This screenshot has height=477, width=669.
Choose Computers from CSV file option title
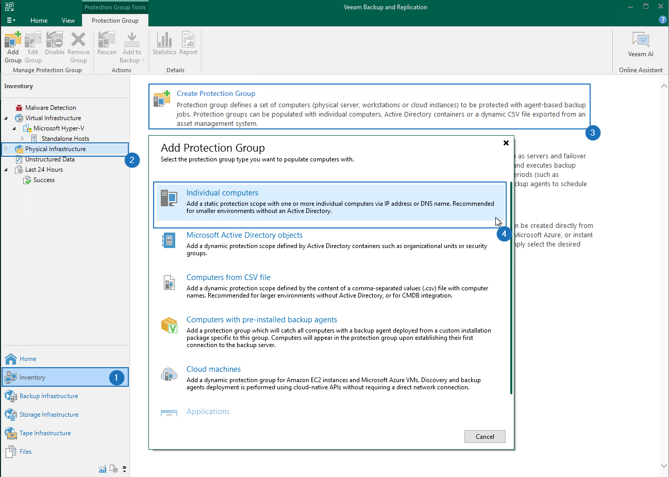[228, 277]
